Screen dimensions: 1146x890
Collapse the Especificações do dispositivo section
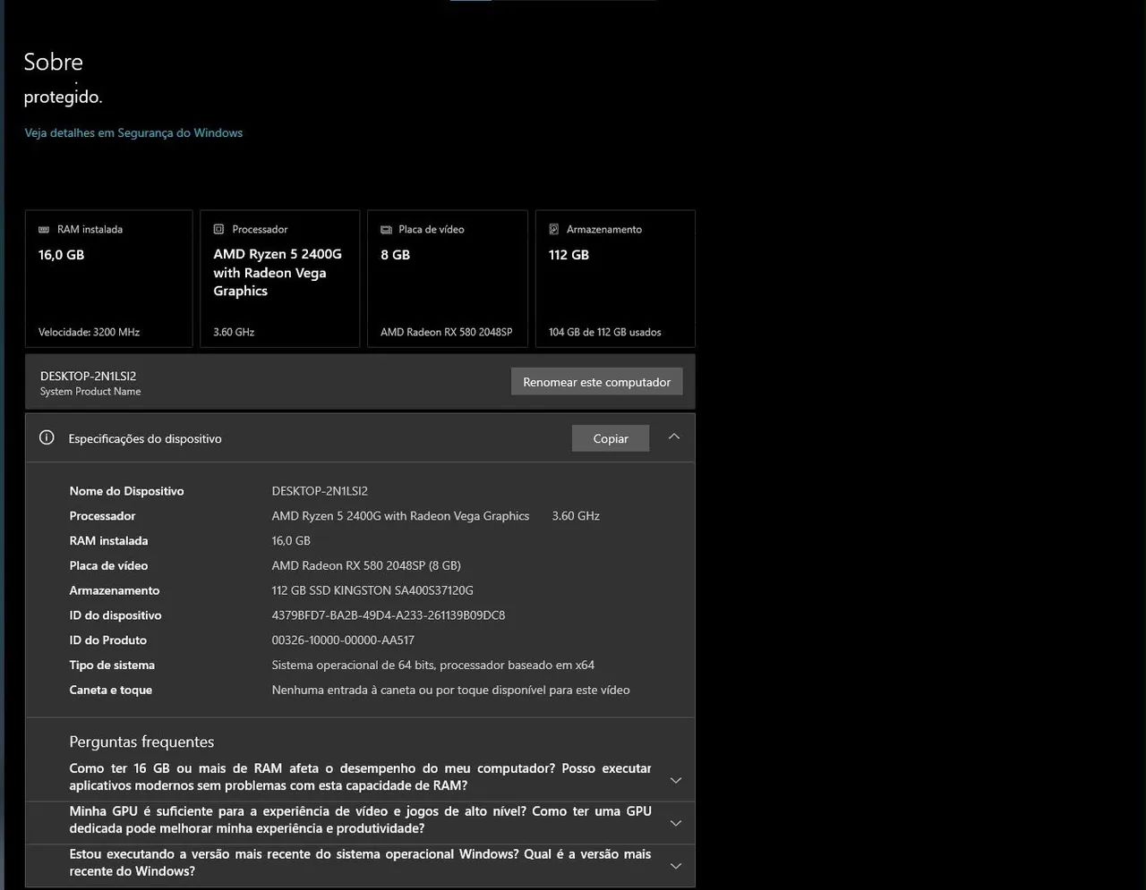coord(674,437)
